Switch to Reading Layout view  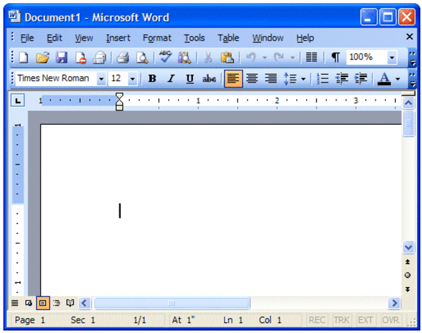pos(70,303)
